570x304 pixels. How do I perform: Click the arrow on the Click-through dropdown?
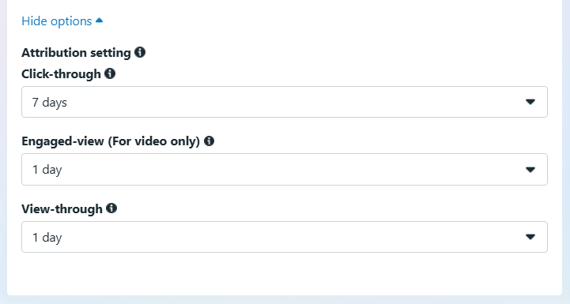pyautogui.click(x=530, y=102)
